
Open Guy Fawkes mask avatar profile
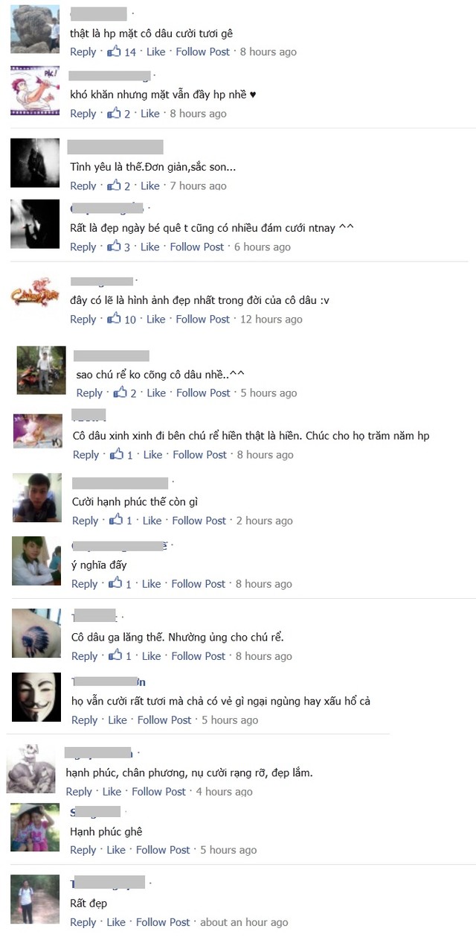click(36, 697)
